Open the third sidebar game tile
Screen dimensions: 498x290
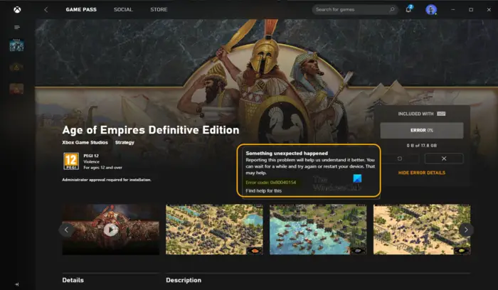point(16,89)
